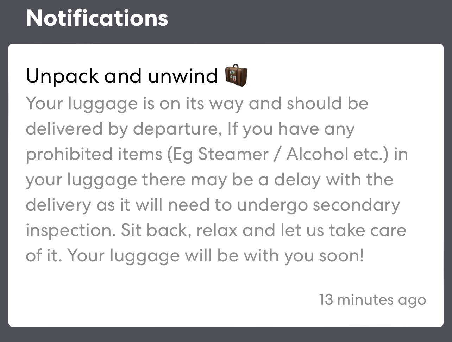This screenshot has width=452, height=342.
Task: Tap the luggage delivery message text
Action: coord(216,180)
